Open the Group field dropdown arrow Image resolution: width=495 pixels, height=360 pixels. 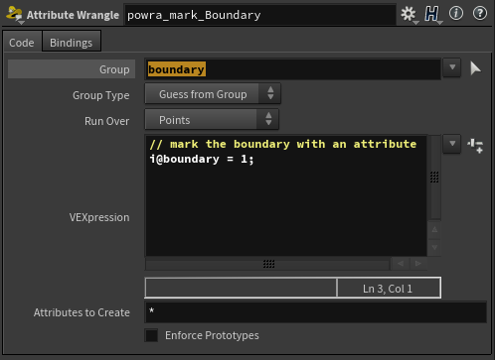coord(452,67)
